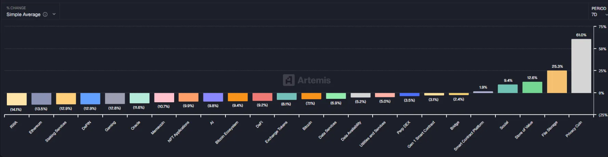The image size is (608, 157).
Task: Click the Smart Contract Platform axis label
Action: point(469,135)
